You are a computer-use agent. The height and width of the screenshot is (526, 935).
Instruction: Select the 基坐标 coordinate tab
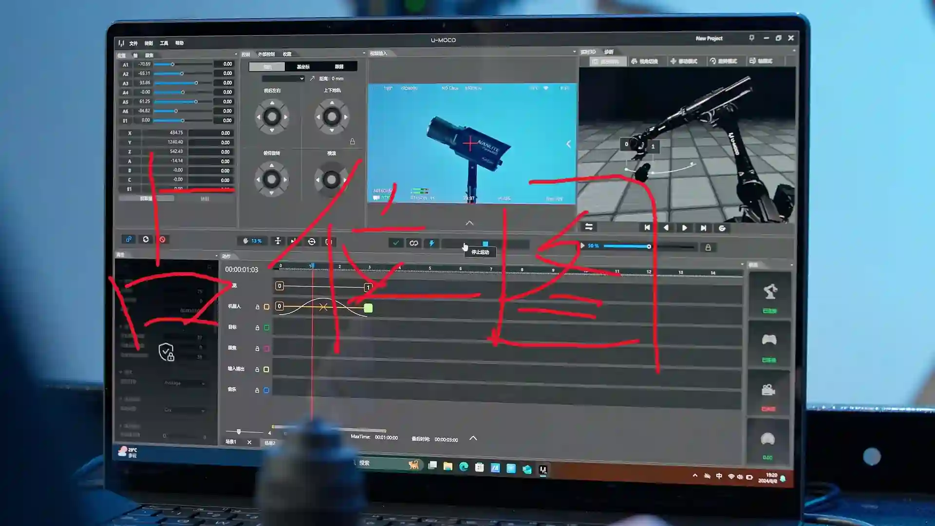(x=303, y=67)
